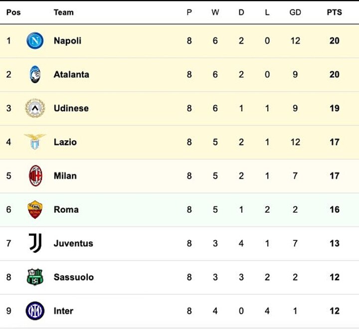The image size is (359, 329).
Task: Sort by the GD column header
Action: click(x=295, y=12)
